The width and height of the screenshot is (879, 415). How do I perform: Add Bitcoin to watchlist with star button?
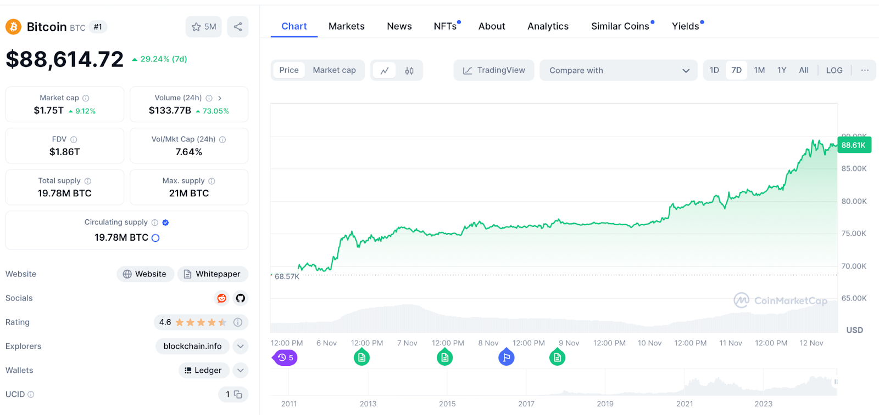[x=204, y=27]
